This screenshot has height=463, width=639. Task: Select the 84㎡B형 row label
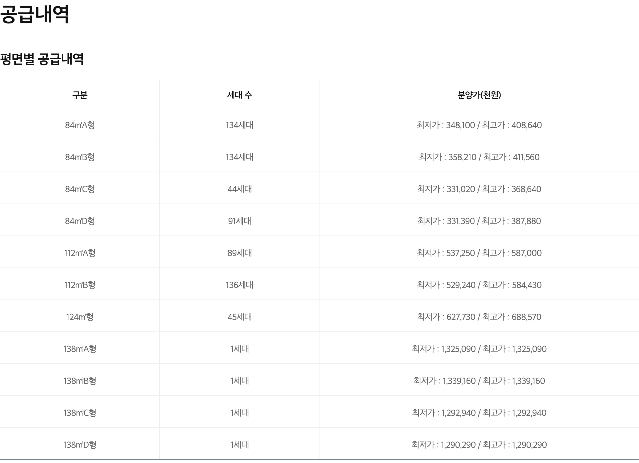[x=80, y=157]
